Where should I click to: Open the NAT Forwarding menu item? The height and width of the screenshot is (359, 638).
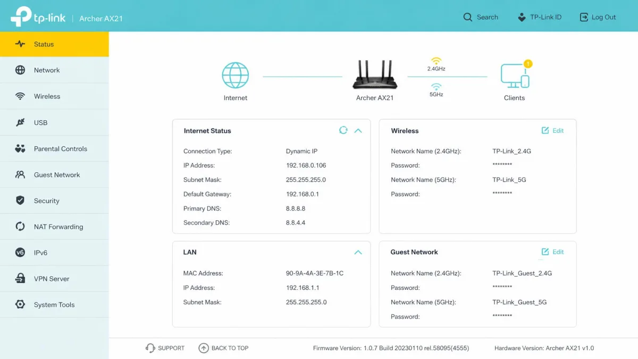click(54, 227)
